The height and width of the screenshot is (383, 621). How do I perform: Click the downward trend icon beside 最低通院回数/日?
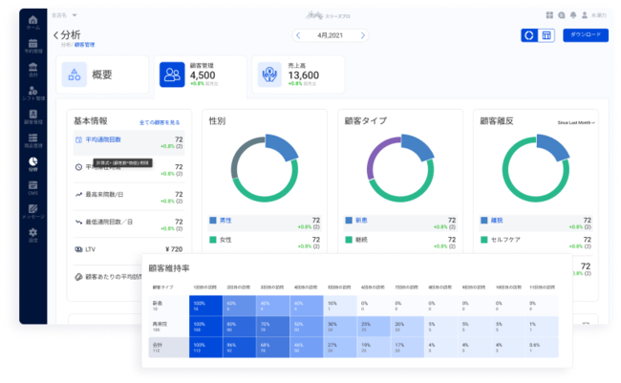(x=78, y=222)
